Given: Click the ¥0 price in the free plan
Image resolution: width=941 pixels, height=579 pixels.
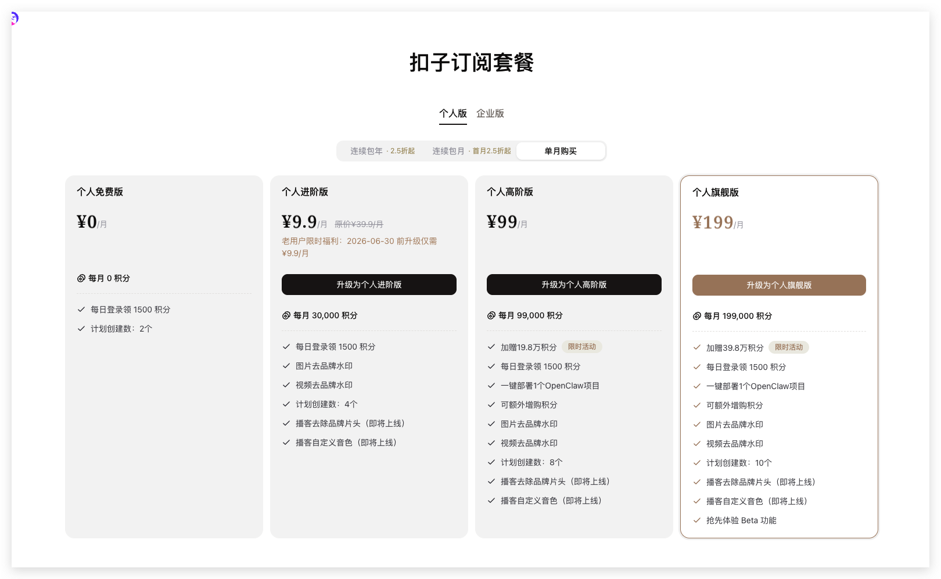Looking at the screenshot, I should click(87, 222).
